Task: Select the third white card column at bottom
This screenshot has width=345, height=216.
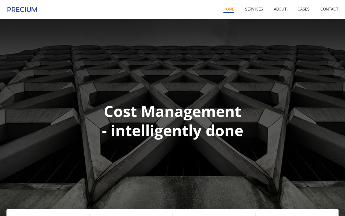Action: (x=214, y=213)
